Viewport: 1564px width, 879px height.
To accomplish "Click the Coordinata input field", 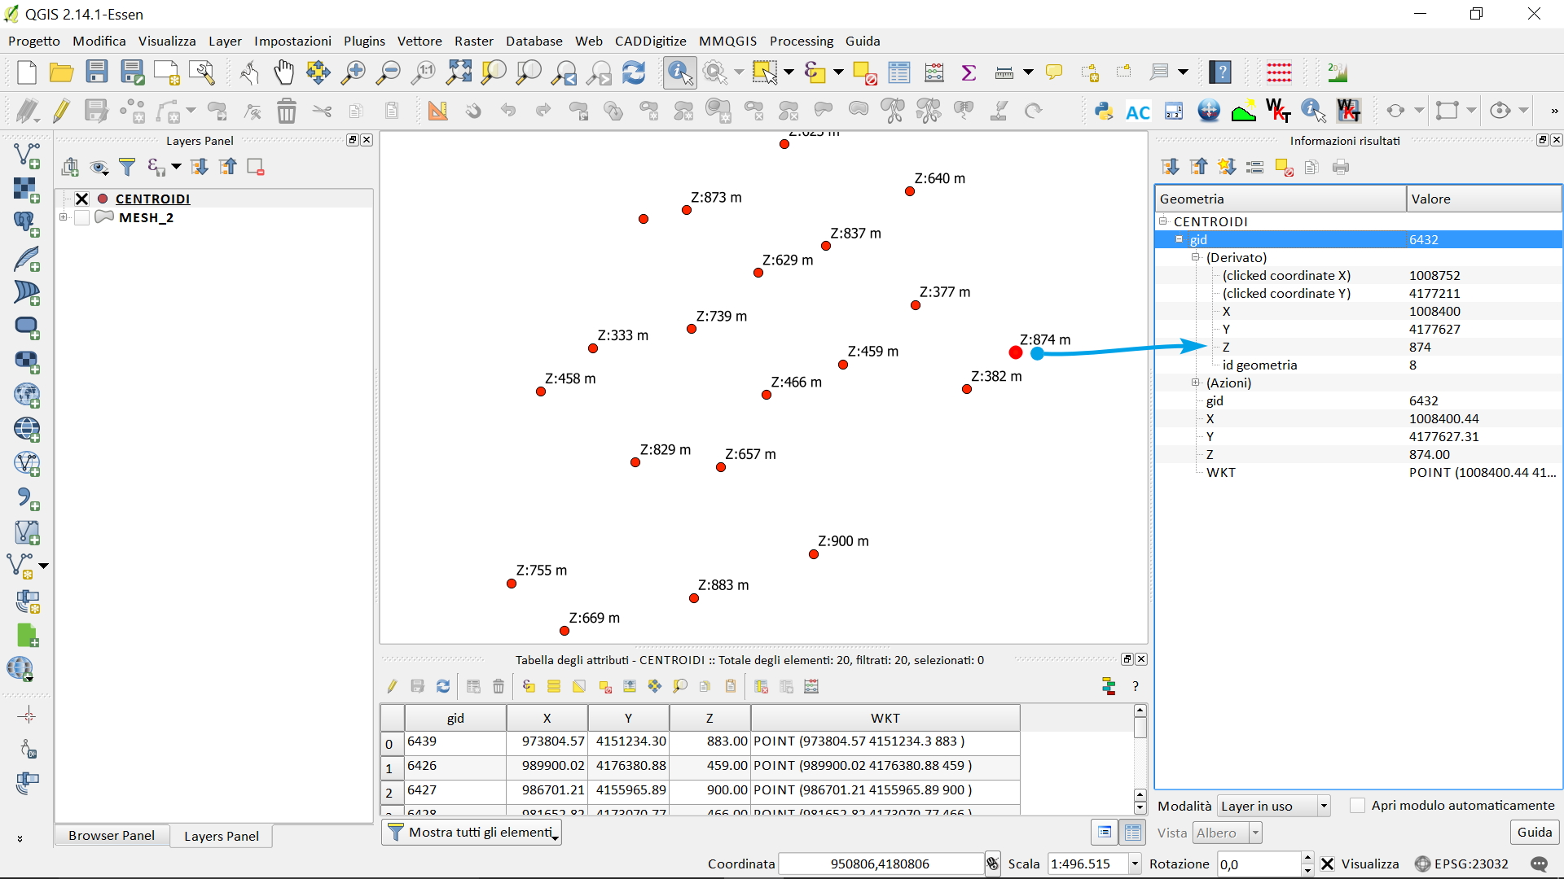I will click(x=880, y=864).
